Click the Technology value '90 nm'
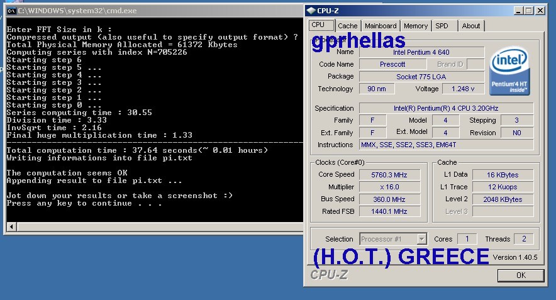This screenshot has height=300, width=556. pyautogui.click(x=377, y=89)
